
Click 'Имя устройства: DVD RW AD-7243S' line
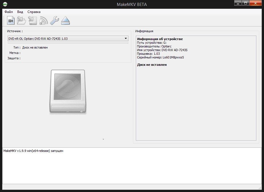pyautogui.click(x=162, y=50)
